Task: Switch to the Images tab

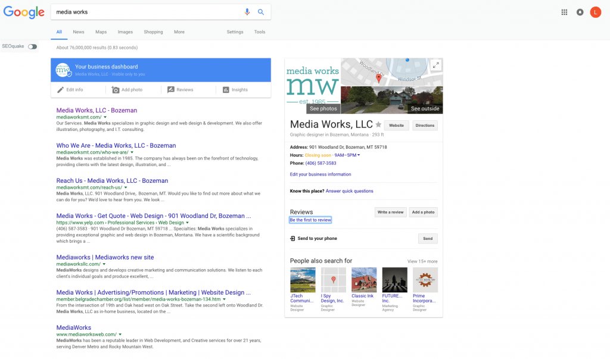Action: pyautogui.click(x=125, y=32)
